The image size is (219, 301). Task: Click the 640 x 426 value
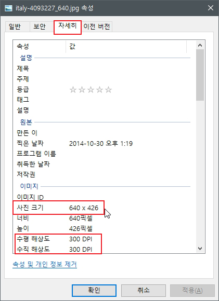pyautogui.click(x=84, y=208)
